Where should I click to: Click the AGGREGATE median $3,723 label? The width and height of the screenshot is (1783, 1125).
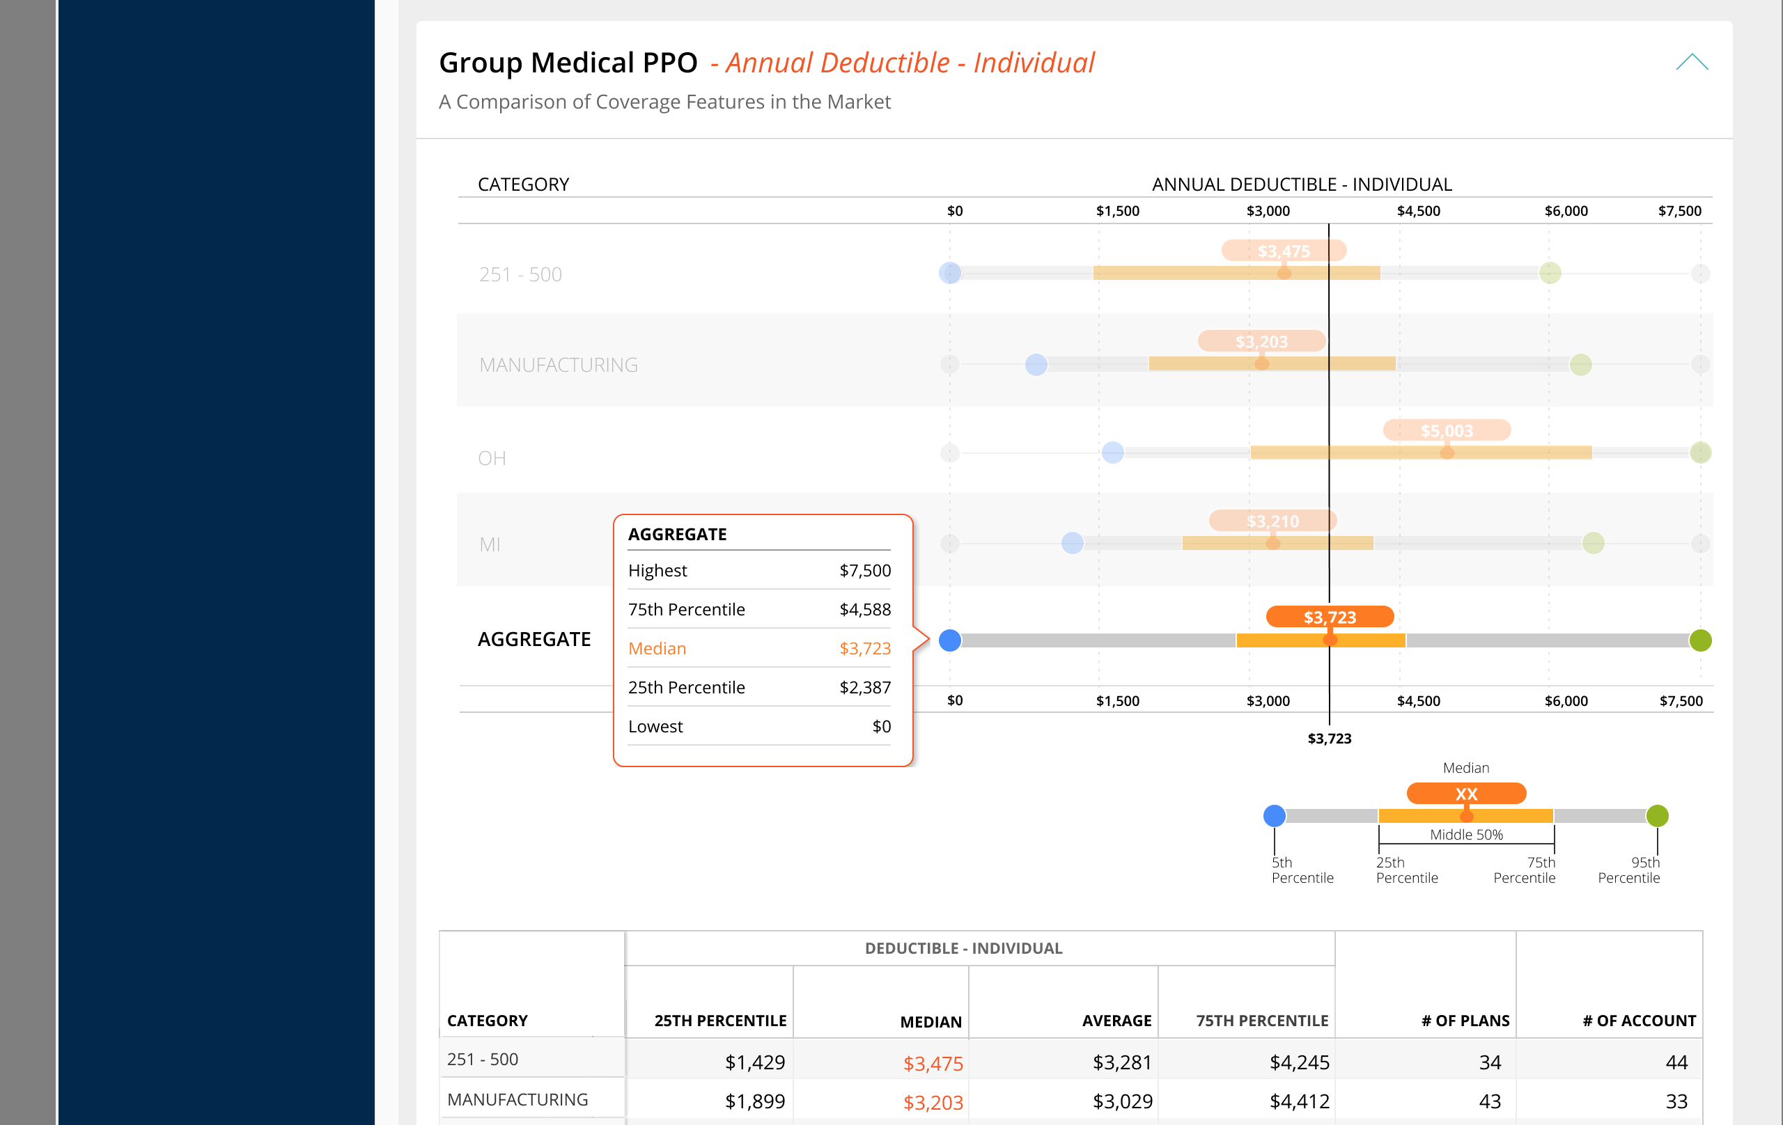(1330, 617)
